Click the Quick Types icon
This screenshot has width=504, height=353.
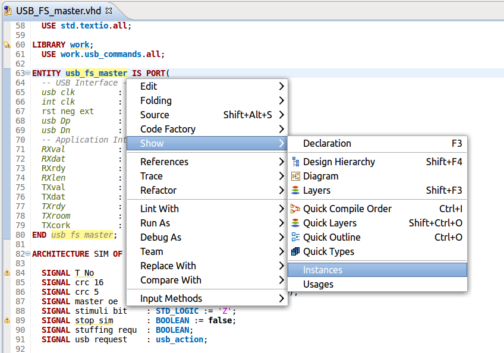pyautogui.click(x=295, y=251)
